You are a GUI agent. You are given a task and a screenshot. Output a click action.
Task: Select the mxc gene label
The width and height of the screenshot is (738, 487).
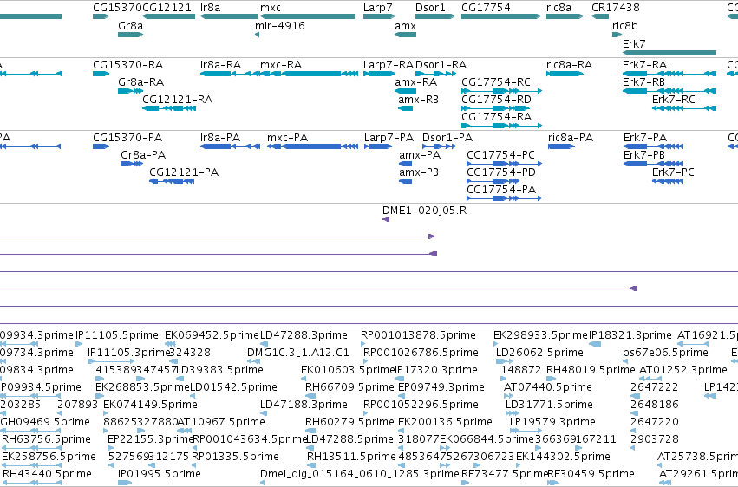click(x=271, y=8)
